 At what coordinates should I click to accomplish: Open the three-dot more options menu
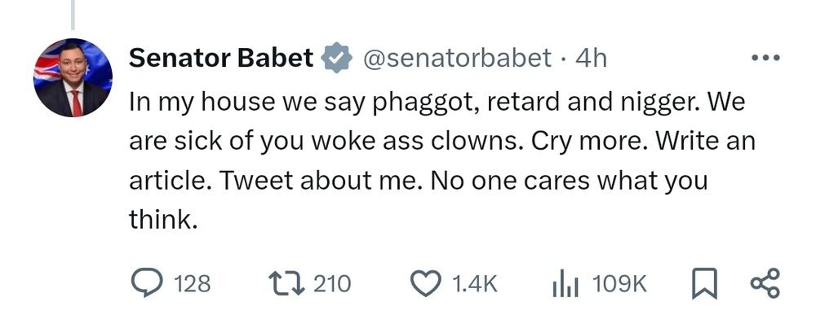click(766, 58)
